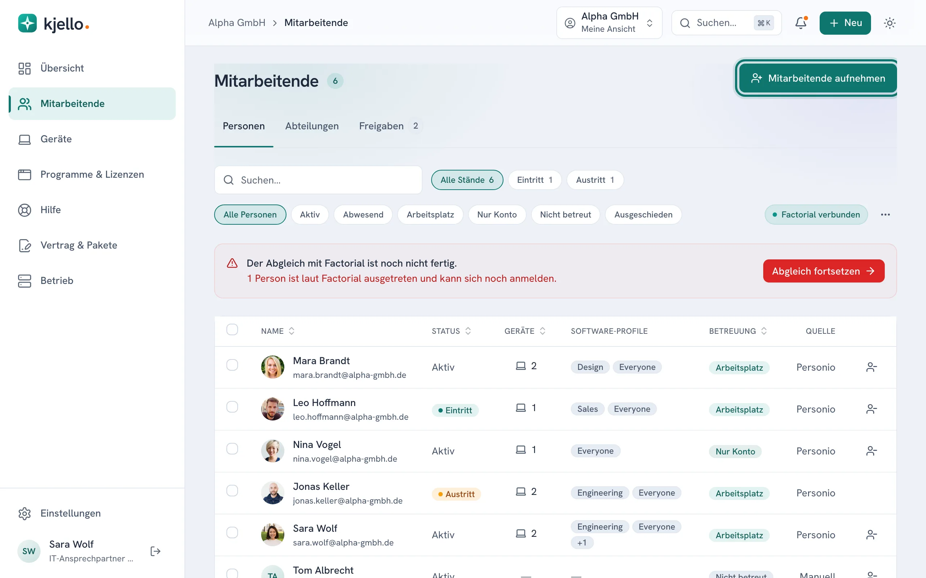Click the employee Suchen field
The height and width of the screenshot is (578, 926).
pyautogui.click(x=318, y=180)
